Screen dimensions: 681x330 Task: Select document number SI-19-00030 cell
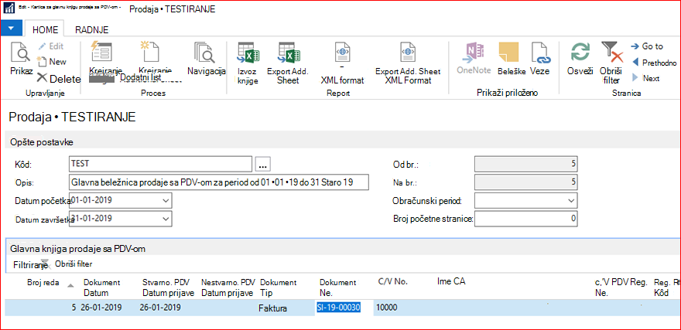pyautogui.click(x=344, y=308)
